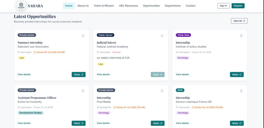Click Sociology tag on Pixel Media card
Screen dimensions: 264x128
(104, 113)
